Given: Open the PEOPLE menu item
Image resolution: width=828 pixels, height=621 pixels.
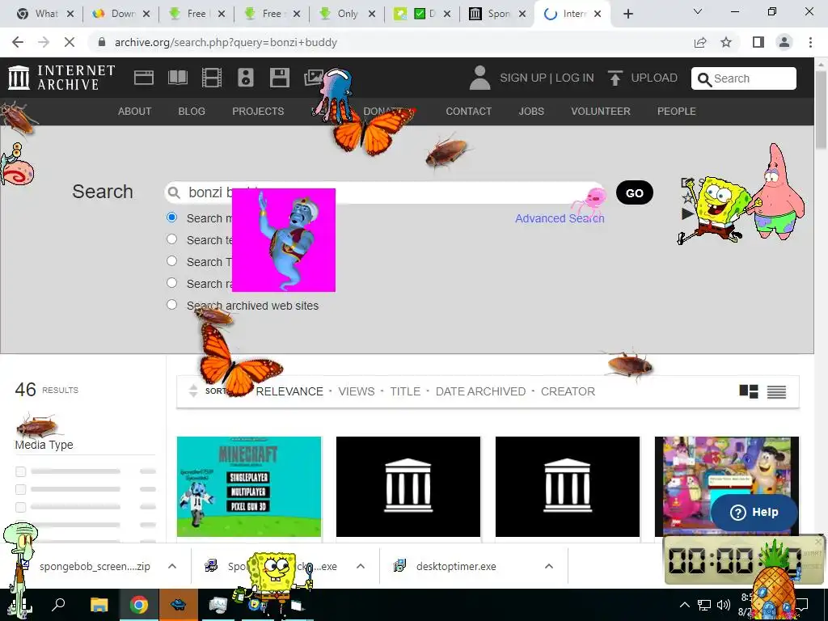Looking at the screenshot, I should point(677,112).
